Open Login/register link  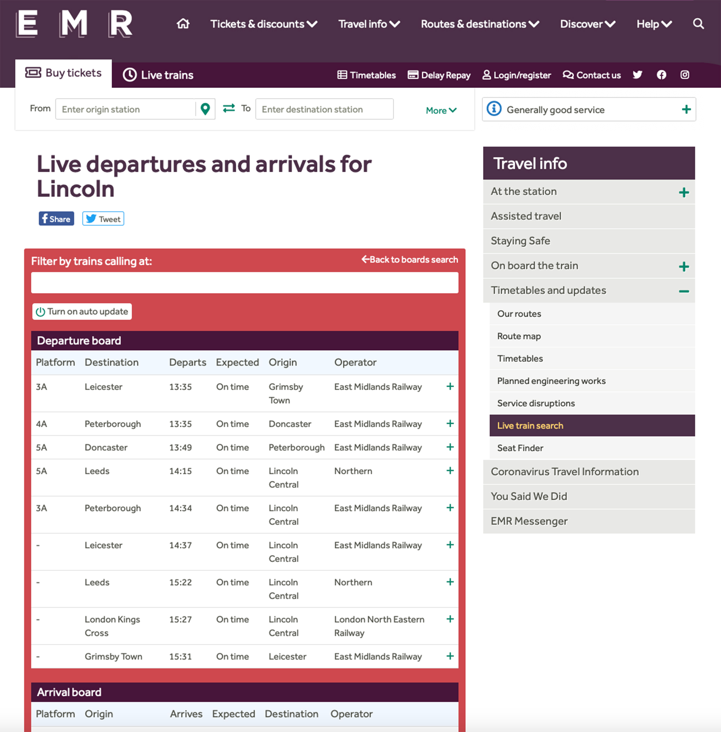(517, 75)
